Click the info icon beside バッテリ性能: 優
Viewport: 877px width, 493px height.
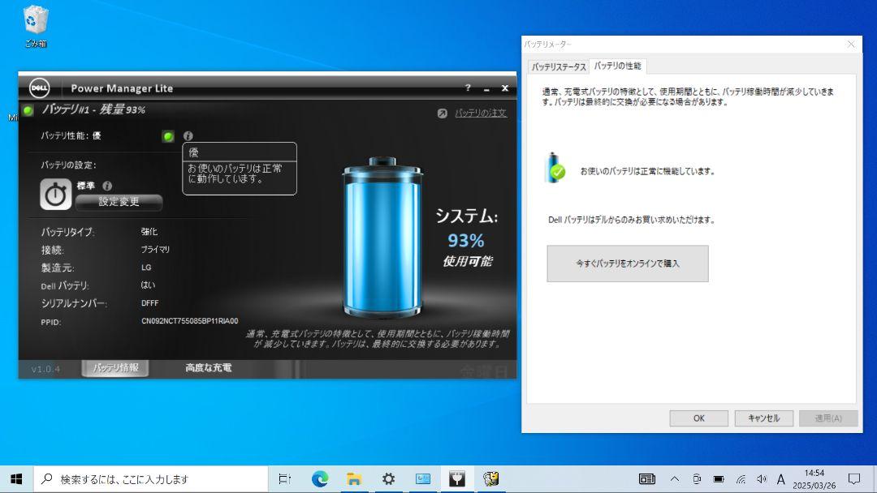[188, 135]
